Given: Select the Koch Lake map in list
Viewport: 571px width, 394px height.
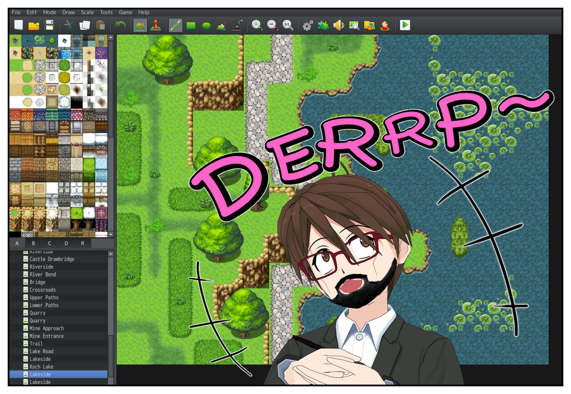Looking at the screenshot, I should coord(41,367).
